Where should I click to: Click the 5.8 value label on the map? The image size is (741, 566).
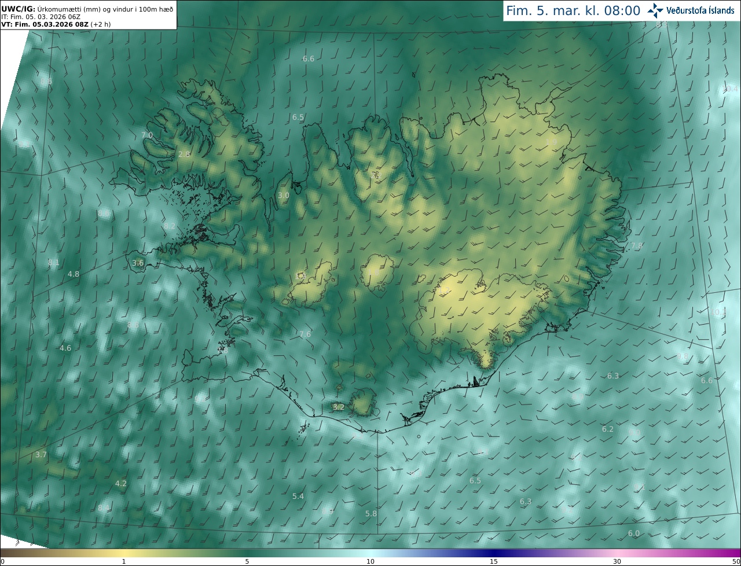[371, 513]
